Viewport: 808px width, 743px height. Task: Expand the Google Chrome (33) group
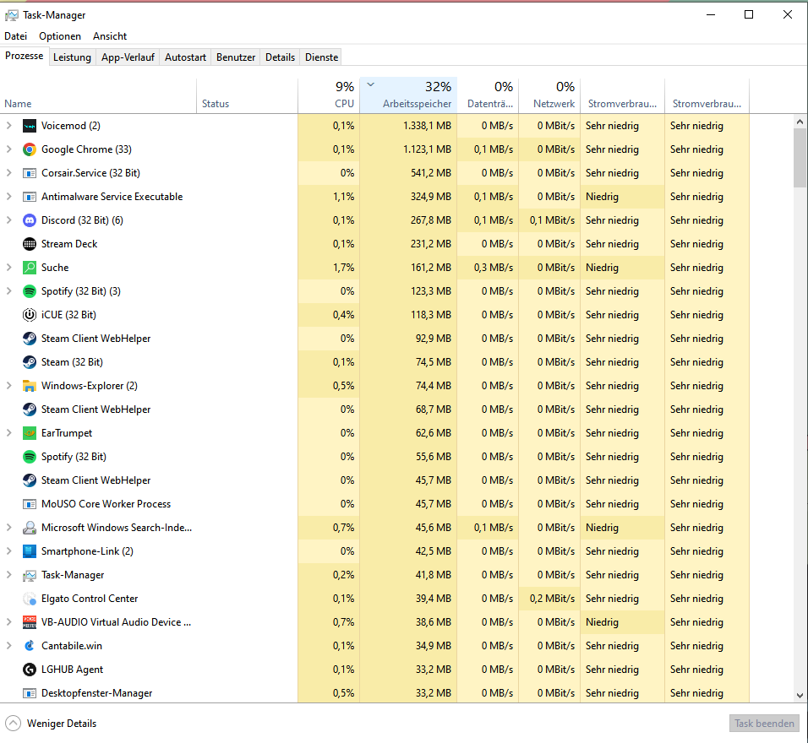(x=8, y=149)
